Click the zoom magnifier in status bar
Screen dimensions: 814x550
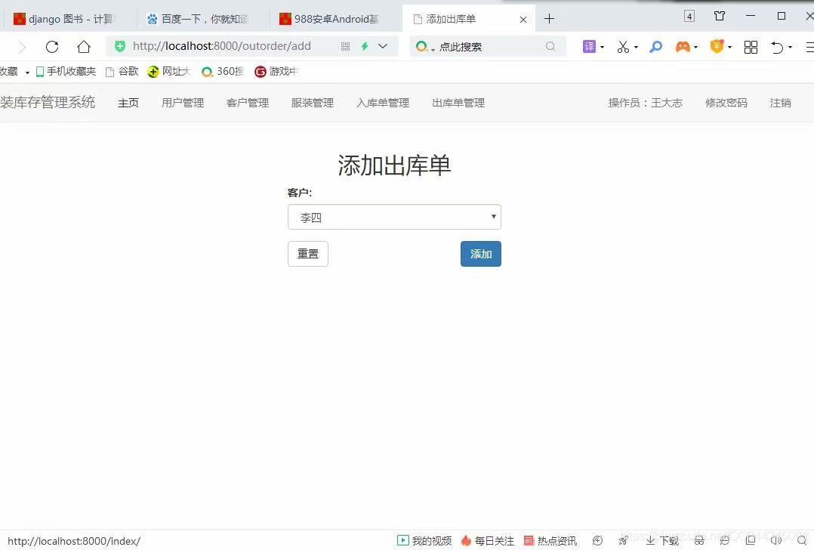(x=802, y=541)
